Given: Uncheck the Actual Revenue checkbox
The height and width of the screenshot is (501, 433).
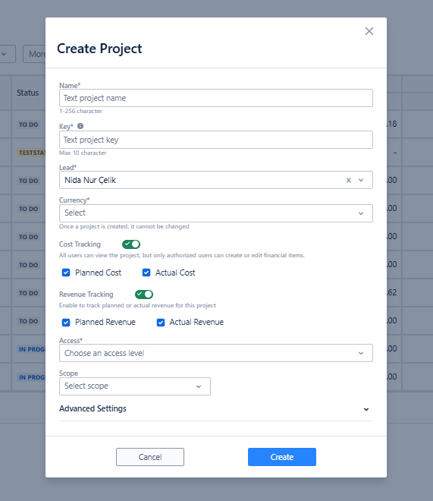Looking at the screenshot, I should [x=161, y=323].
